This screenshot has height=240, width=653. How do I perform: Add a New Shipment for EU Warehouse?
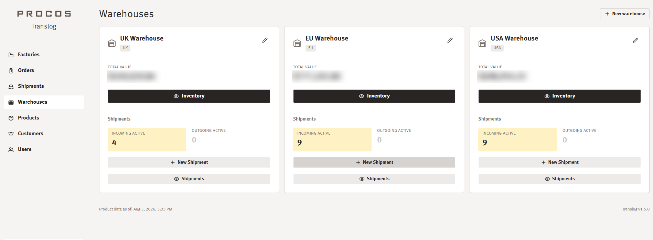click(x=374, y=162)
